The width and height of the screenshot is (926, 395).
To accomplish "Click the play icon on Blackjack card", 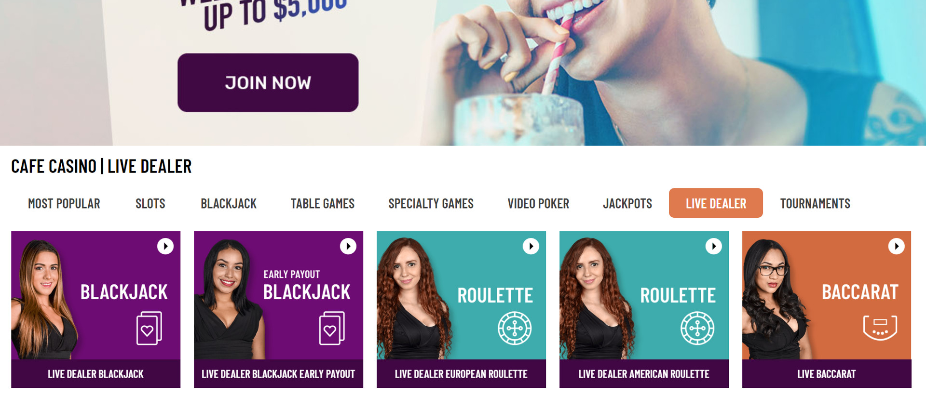I will tap(165, 246).
